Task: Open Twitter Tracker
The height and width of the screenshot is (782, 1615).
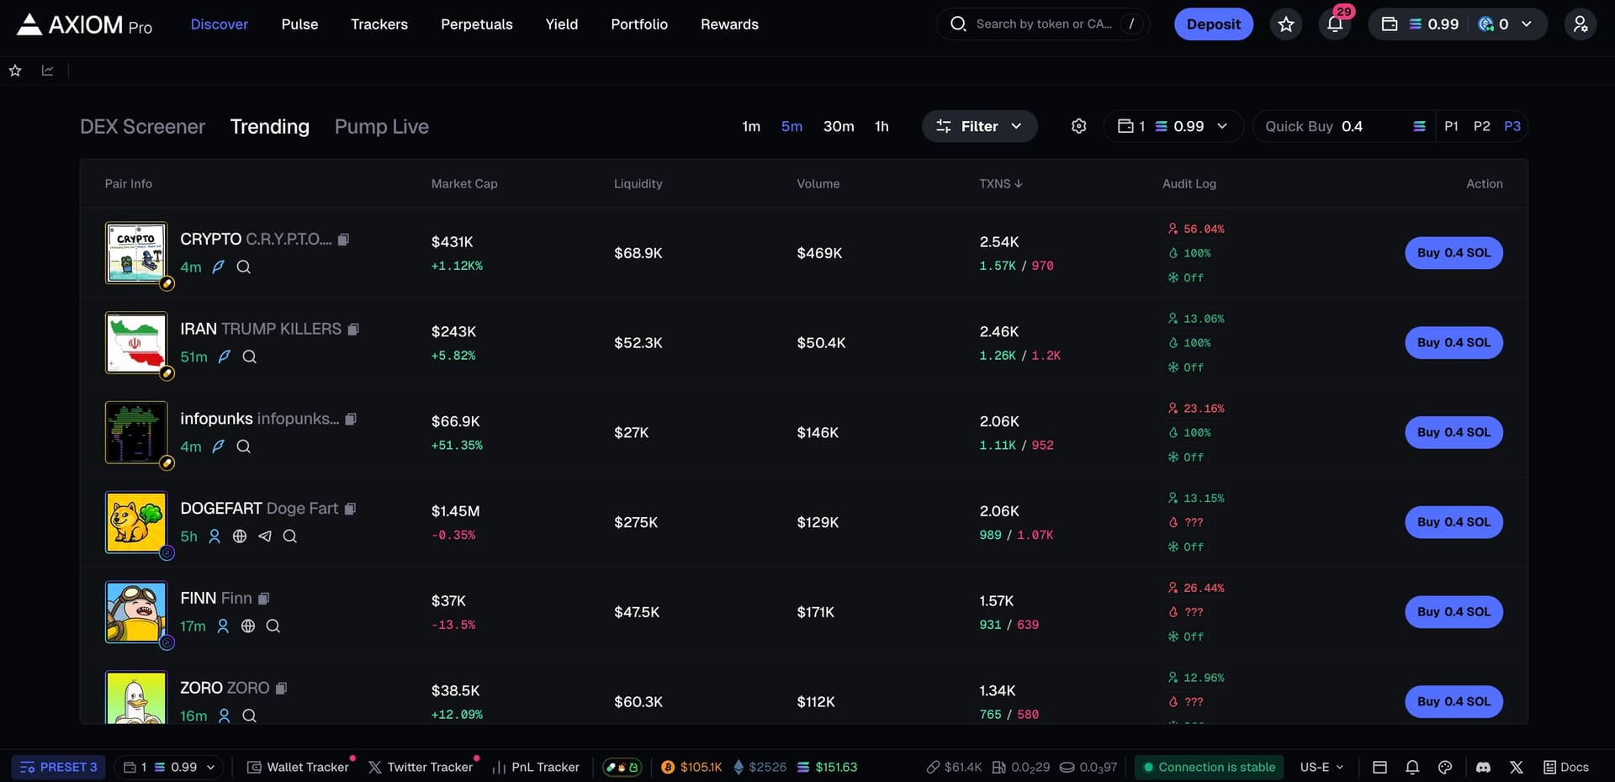Action: [421, 767]
